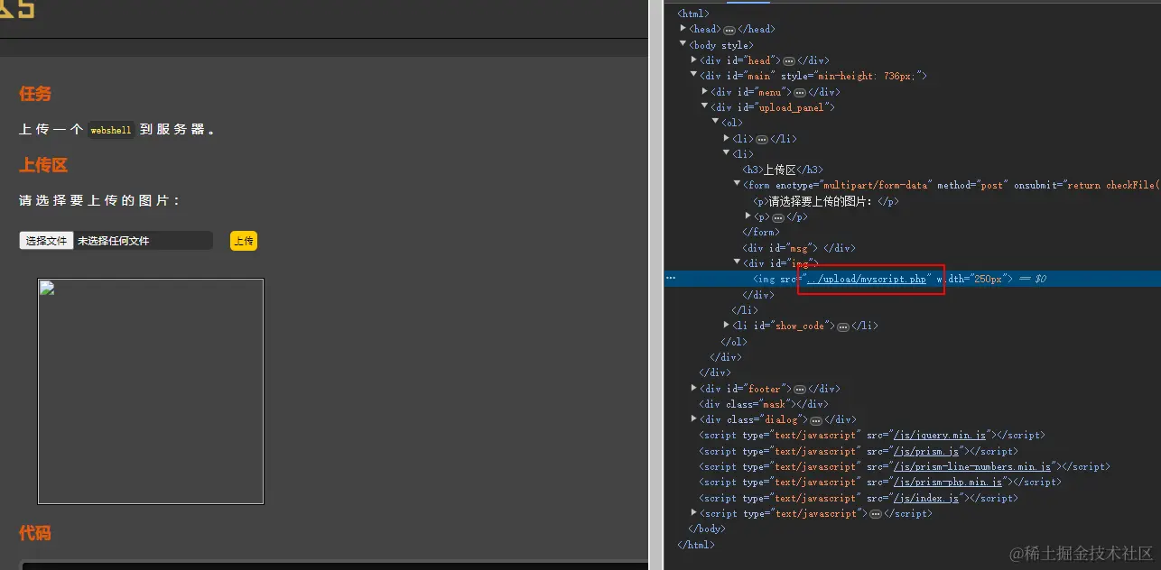Viewport: 1161px width, 570px height.
Task: Select the <h3>上传区</h3> row in DevTools
Action: point(783,170)
